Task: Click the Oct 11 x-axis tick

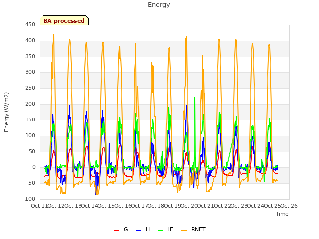Action: (39, 206)
